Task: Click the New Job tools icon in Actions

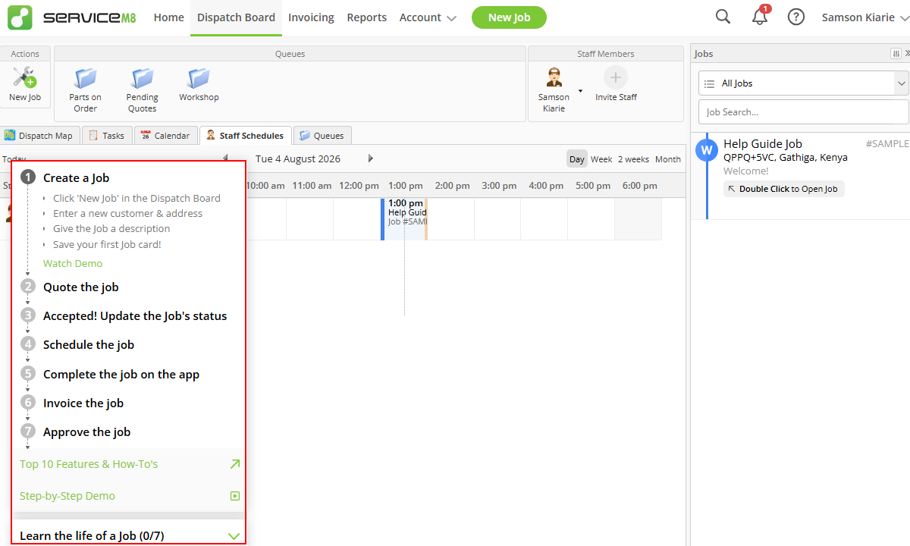Action: coord(24,77)
